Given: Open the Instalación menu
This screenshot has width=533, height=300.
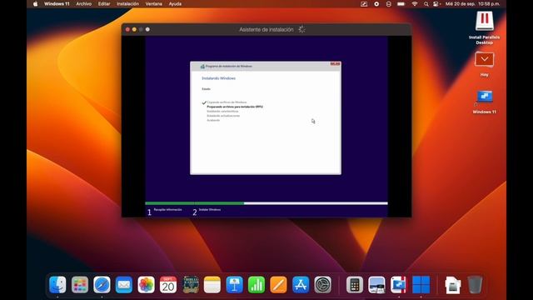Looking at the screenshot, I should click(127, 4).
